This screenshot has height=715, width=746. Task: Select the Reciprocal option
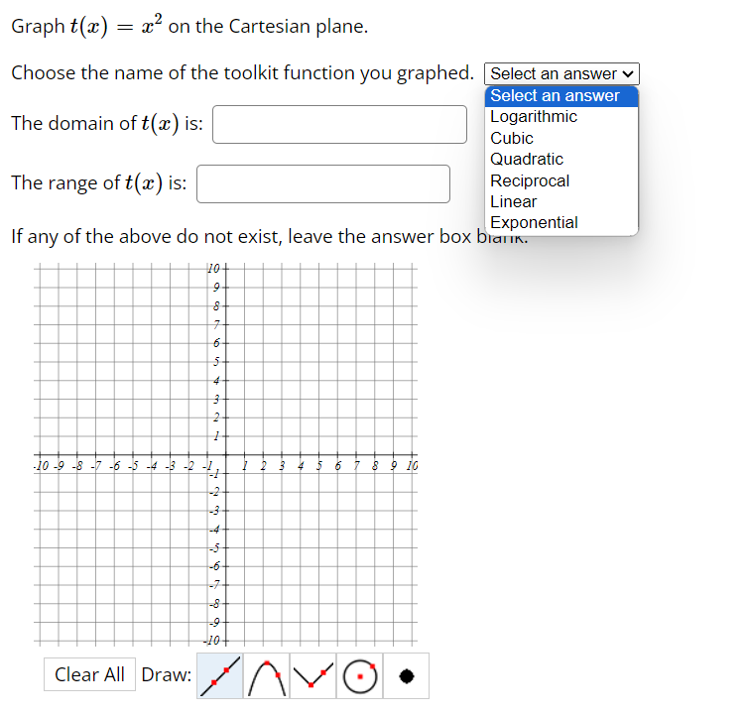[561, 180]
